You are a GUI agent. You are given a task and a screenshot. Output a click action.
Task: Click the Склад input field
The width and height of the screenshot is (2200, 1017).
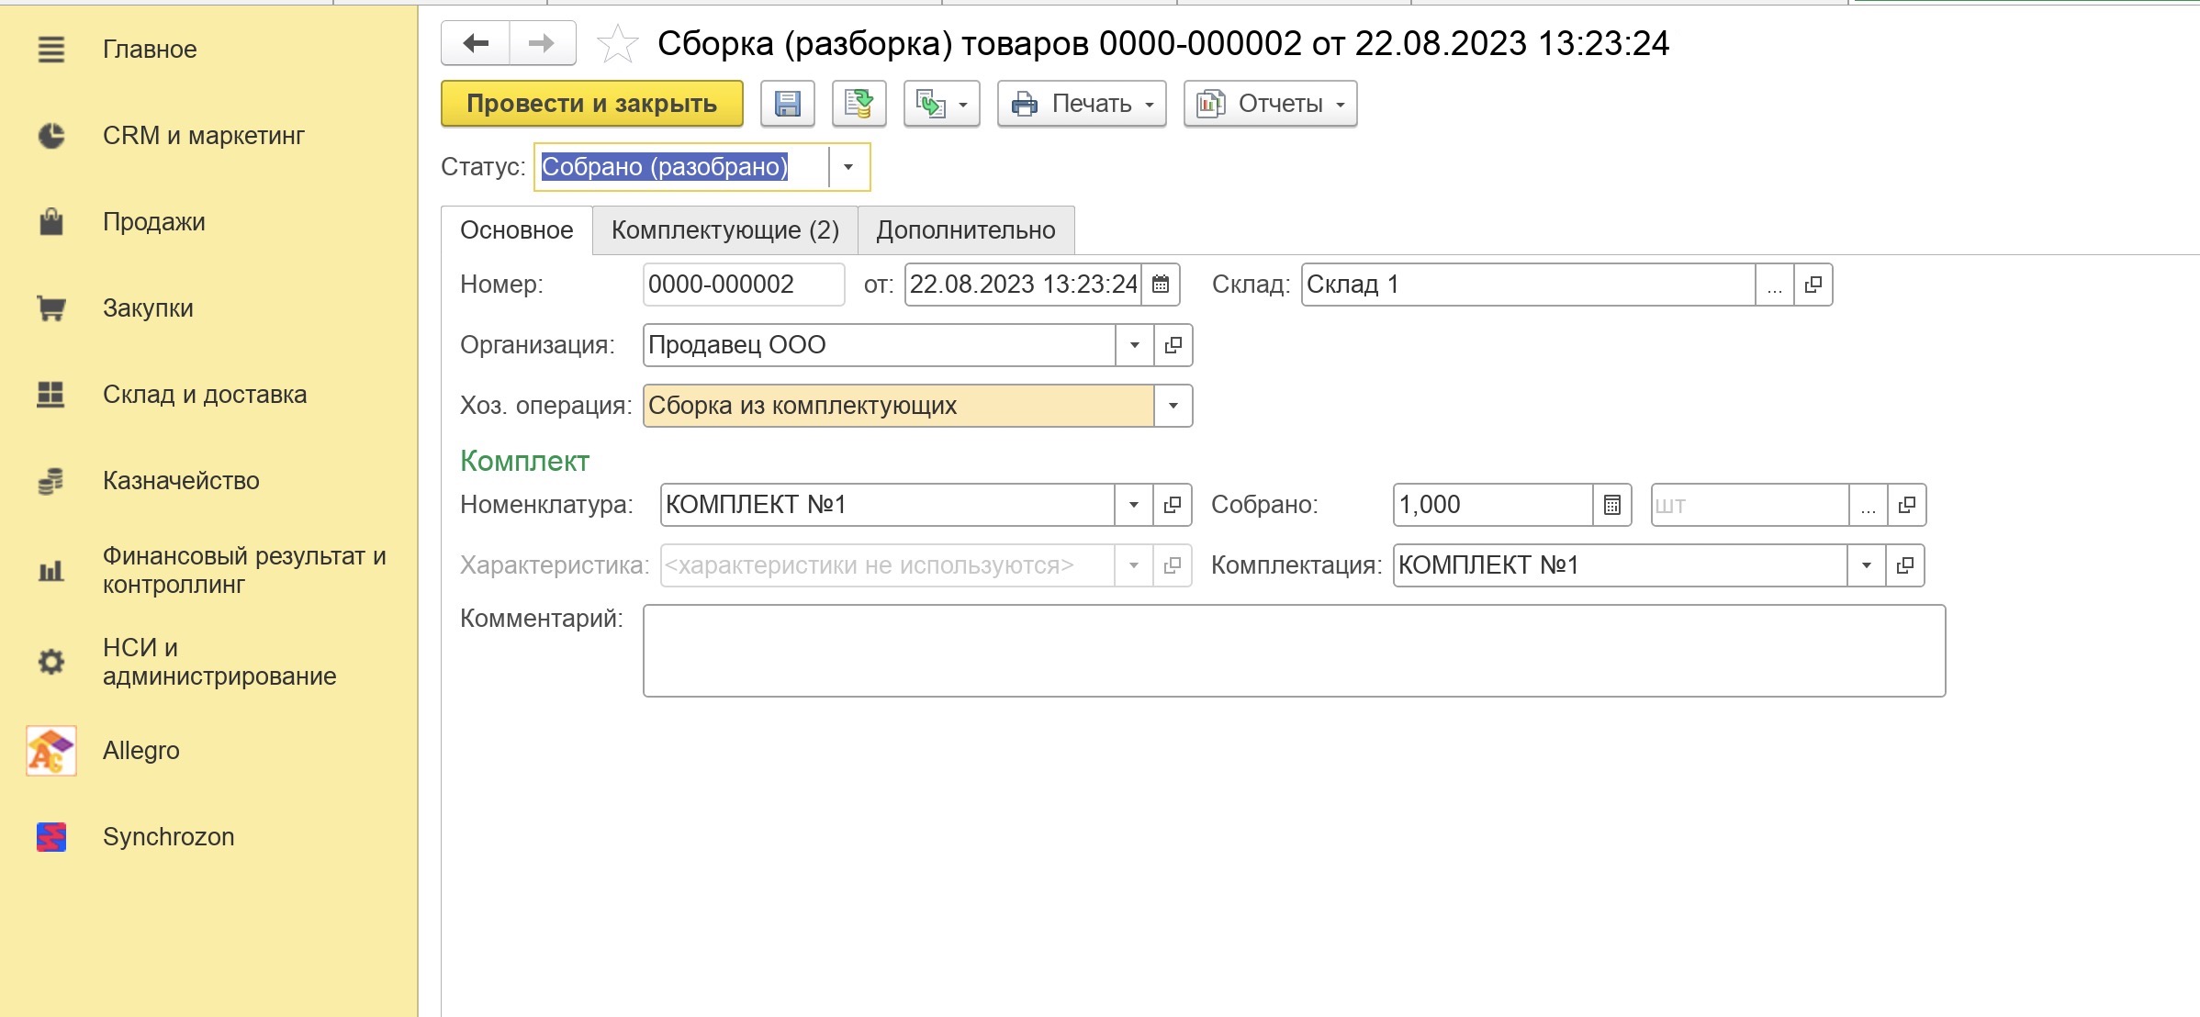point(1529,285)
